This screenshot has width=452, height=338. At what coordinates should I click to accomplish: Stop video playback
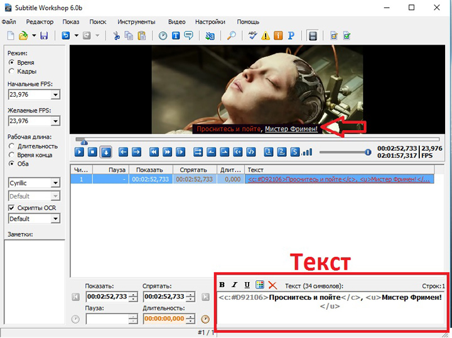point(92,151)
